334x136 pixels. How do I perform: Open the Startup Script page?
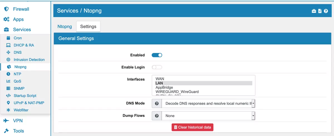[25, 96]
